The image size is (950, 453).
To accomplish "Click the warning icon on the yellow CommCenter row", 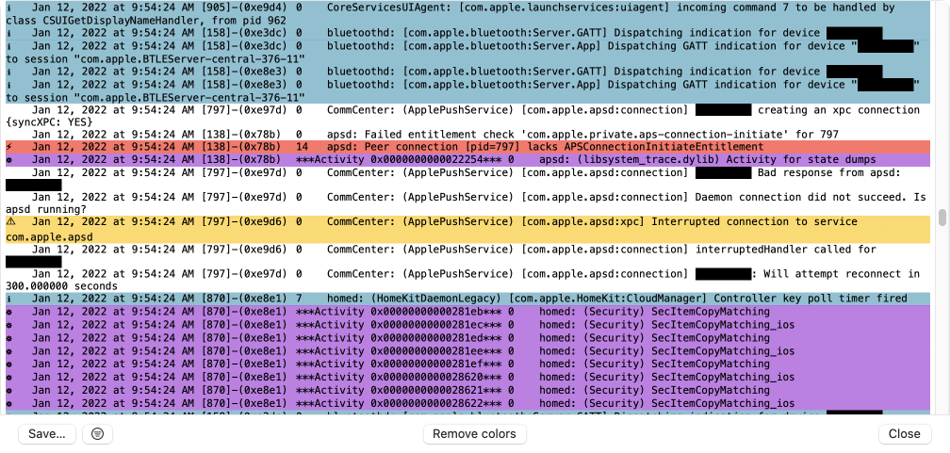I will click(x=9, y=222).
